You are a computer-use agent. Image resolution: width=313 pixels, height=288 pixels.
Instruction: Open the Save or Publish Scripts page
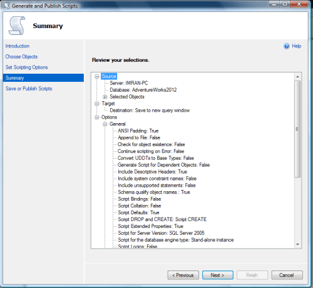click(x=29, y=89)
